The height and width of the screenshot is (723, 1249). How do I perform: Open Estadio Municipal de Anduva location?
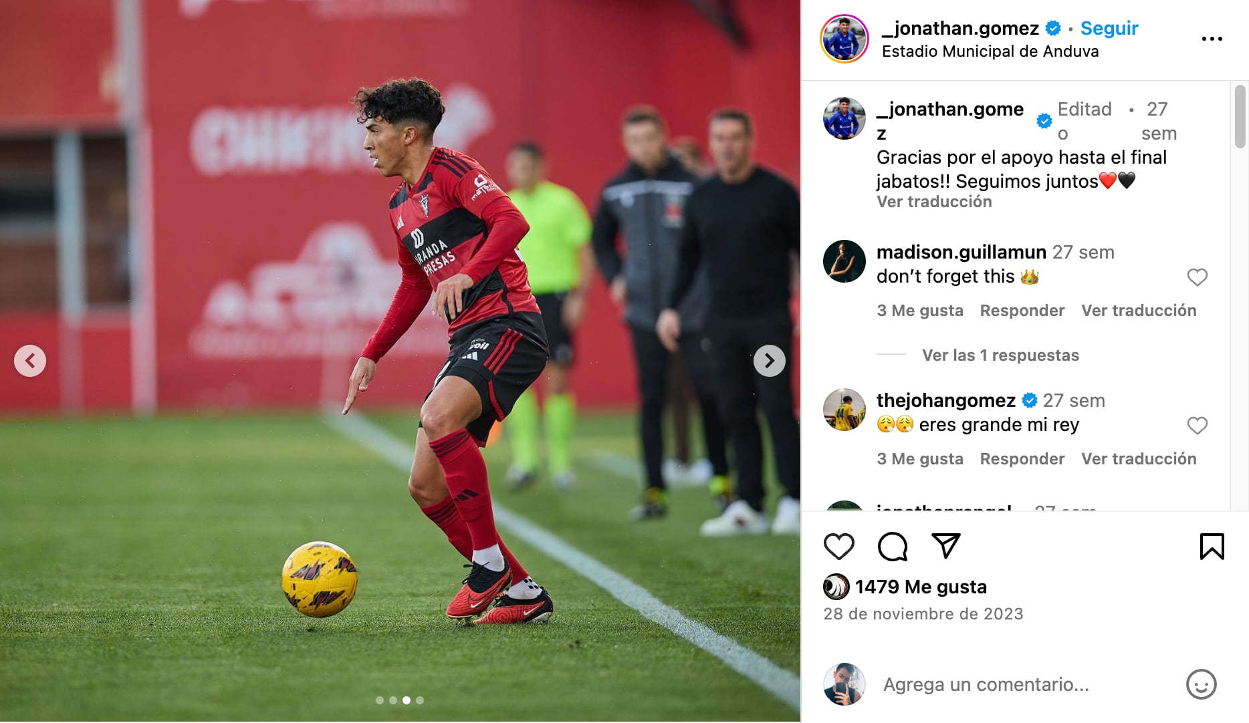[x=990, y=51]
